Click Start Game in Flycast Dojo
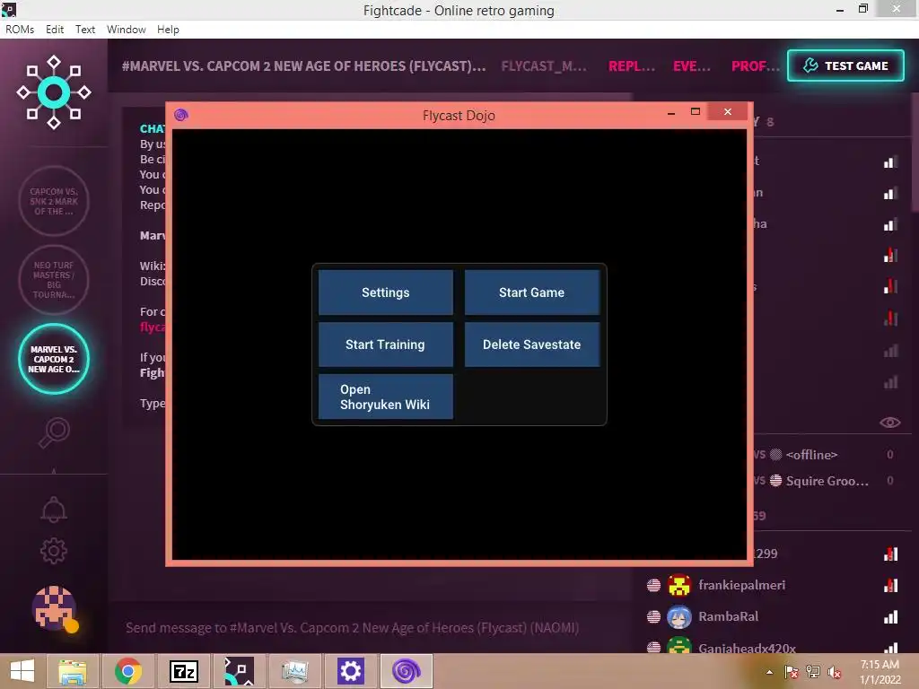This screenshot has width=919, height=689. [531, 292]
